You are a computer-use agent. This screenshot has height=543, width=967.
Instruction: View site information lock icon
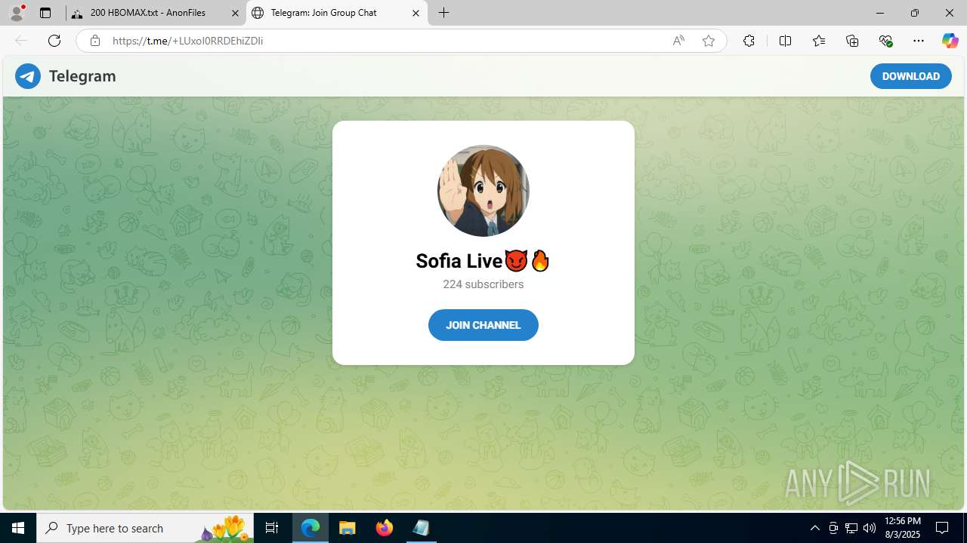tap(94, 41)
